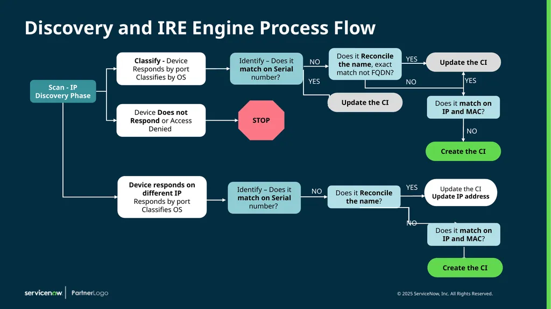The width and height of the screenshot is (551, 309).
Task: Click the YES label left of 'Update IP address' box
Action: pos(412,187)
